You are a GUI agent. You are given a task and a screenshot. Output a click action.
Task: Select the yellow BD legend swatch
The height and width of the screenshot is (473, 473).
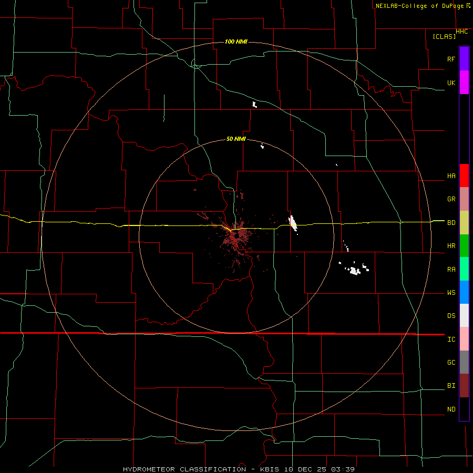(x=464, y=223)
